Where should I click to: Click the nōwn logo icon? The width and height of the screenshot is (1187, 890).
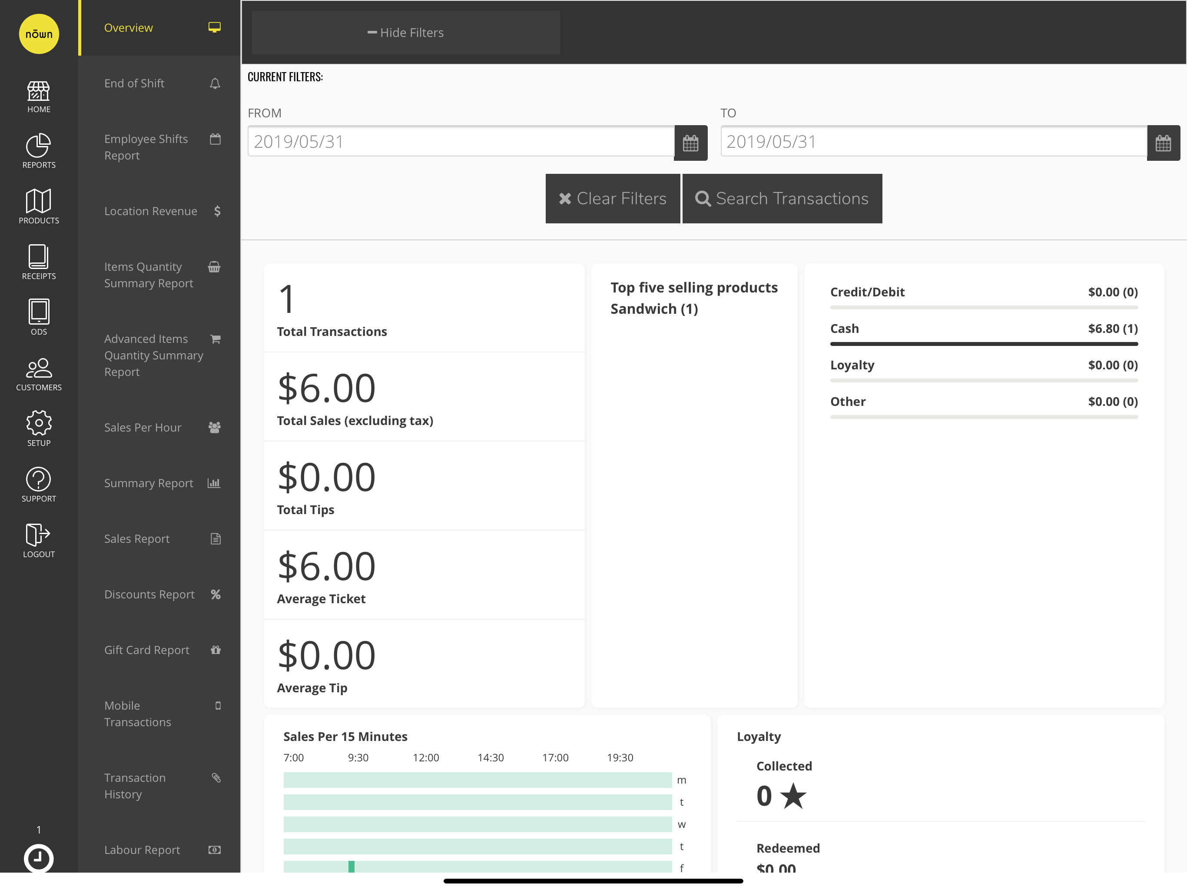pos(39,34)
